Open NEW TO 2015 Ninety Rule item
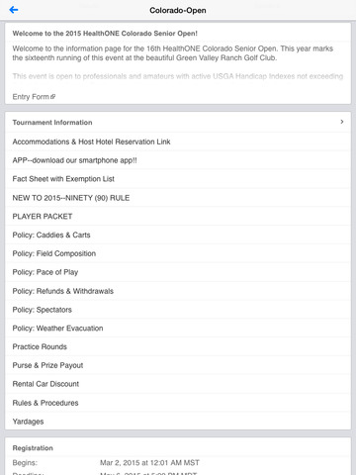The image size is (356, 475). click(x=178, y=198)
